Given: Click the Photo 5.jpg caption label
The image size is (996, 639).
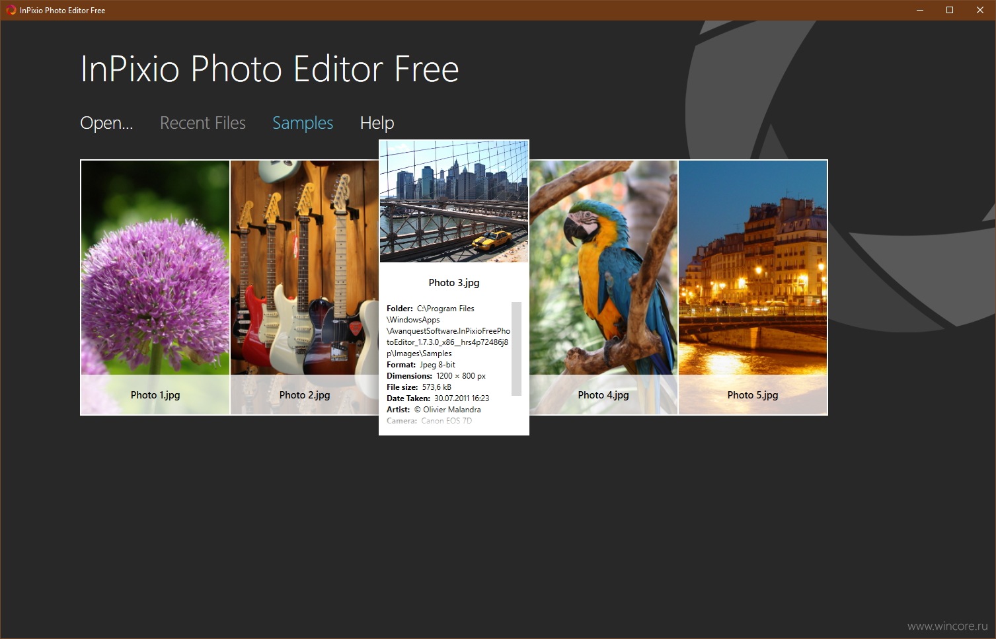Looking at the screenshot, I should (x=753, y=395).
